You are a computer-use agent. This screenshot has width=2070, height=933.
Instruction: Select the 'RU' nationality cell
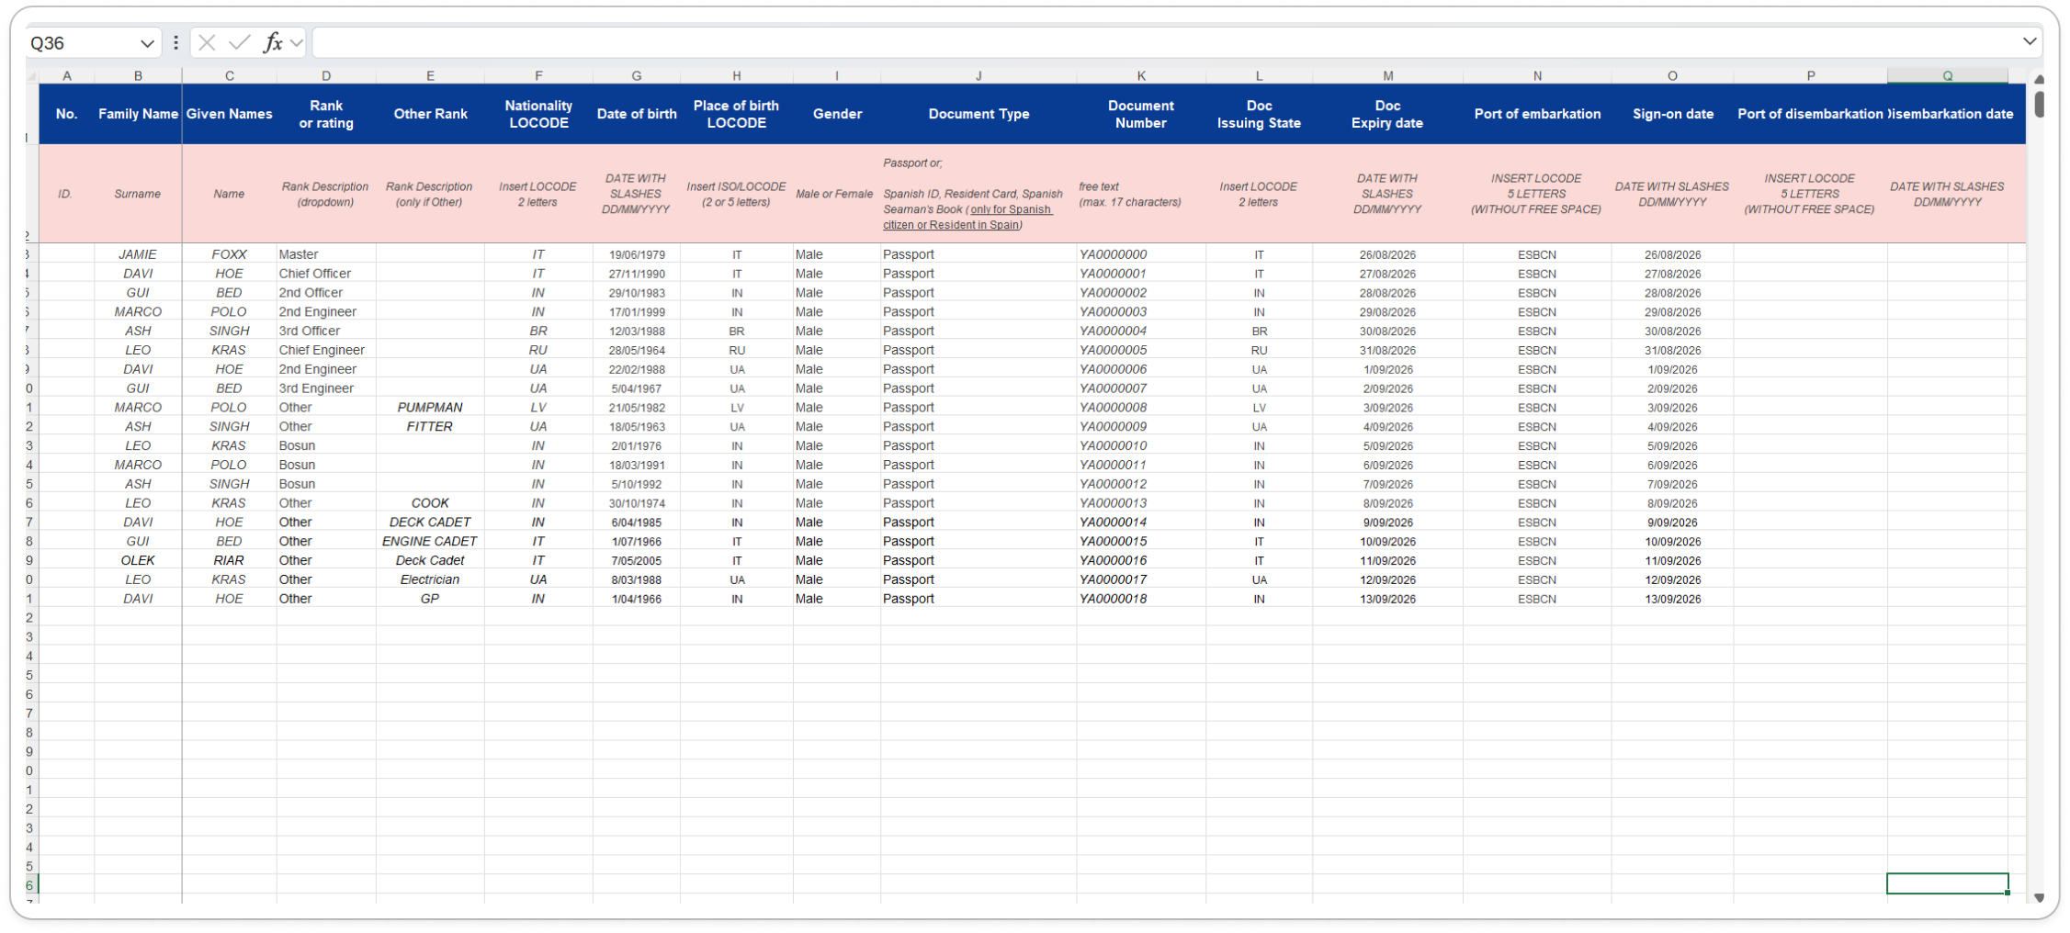[x=538, y=350]
